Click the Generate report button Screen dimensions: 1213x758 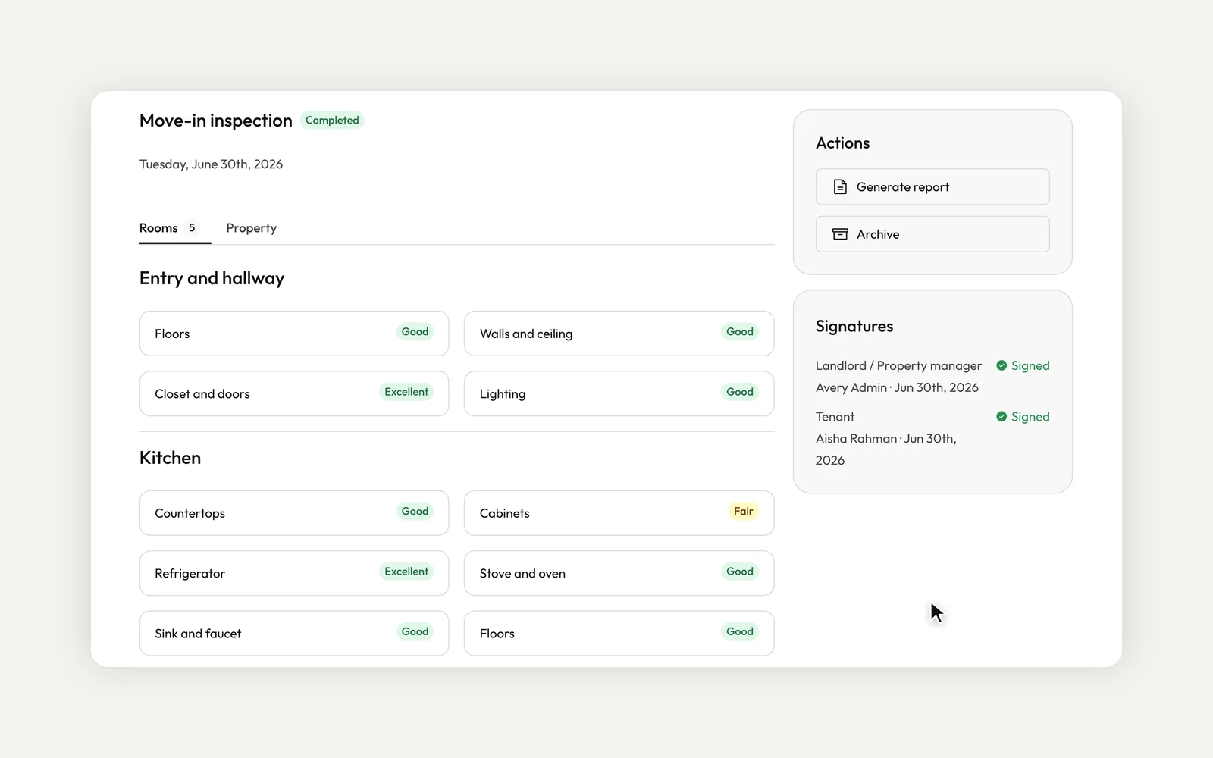pos(932,186)
